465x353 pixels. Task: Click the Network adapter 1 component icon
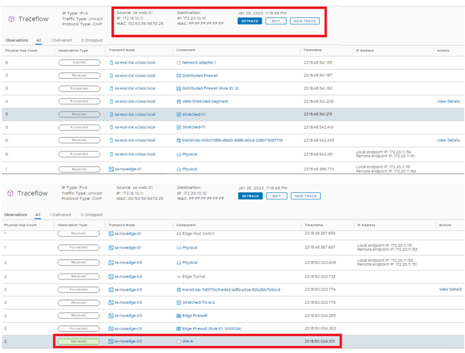[x=178, y=62]
